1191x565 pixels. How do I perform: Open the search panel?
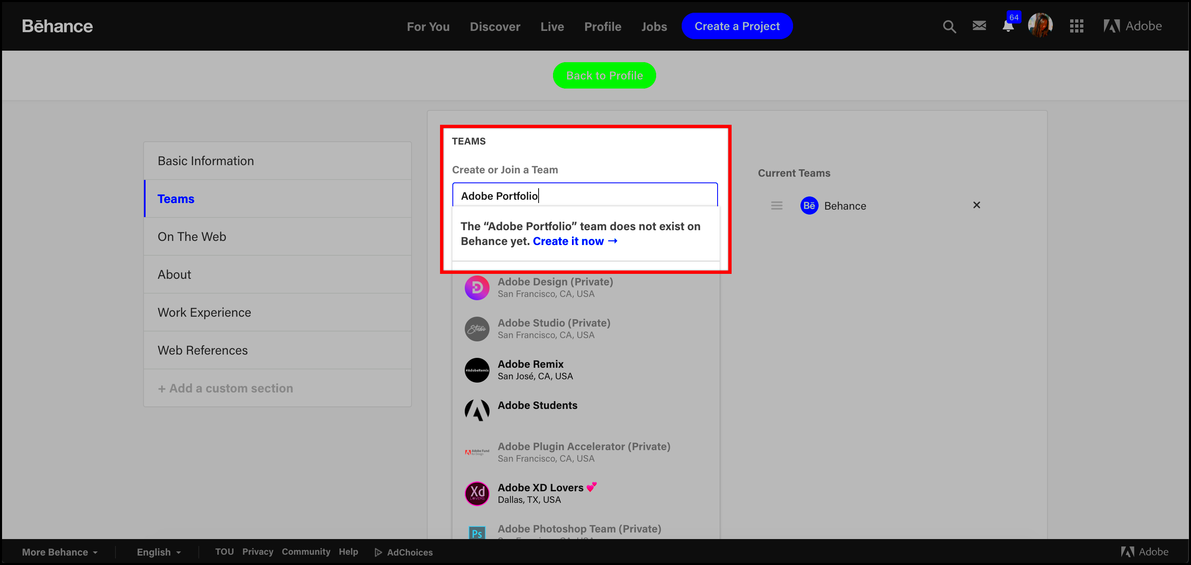tap(949, 26)
